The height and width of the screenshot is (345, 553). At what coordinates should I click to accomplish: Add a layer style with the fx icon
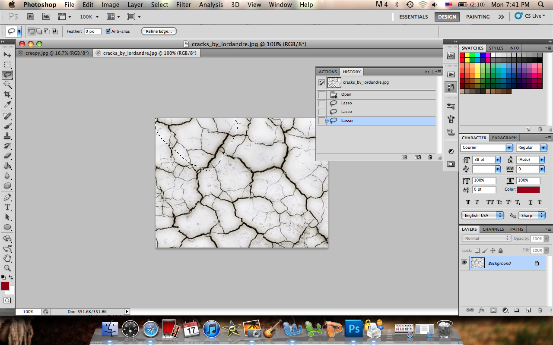click(x=482, y=310)
